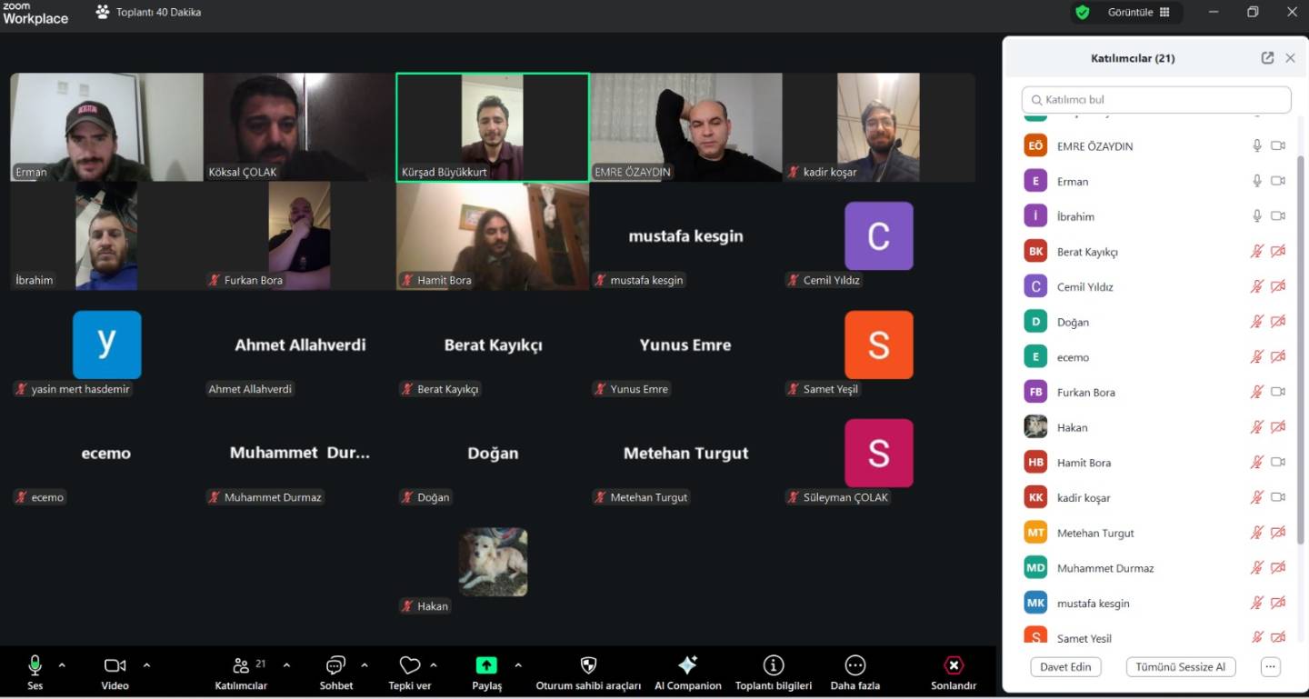Click the Paylaş share screen icon
Viewport: 1309px width, 699px height.
tap(486, 665)
